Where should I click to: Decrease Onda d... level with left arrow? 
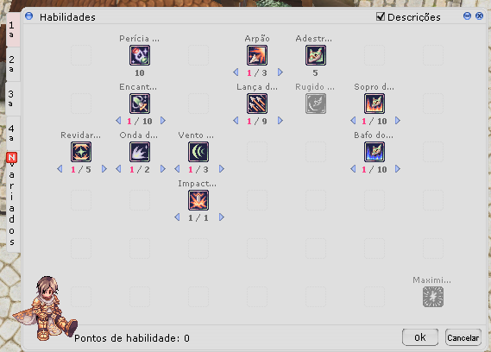click(x=118, y=169)
